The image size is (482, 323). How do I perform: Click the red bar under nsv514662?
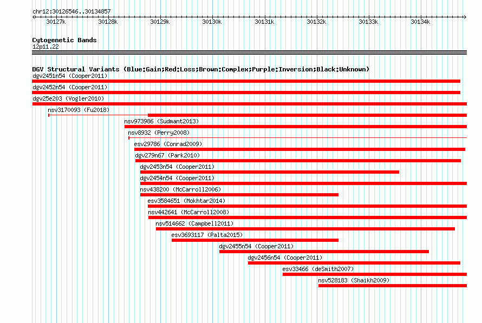click(305, 229)
